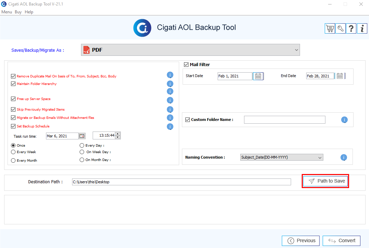This screenshot has width=369, height=248.
Task: Click the key activation icon
Action: point(341,29)
